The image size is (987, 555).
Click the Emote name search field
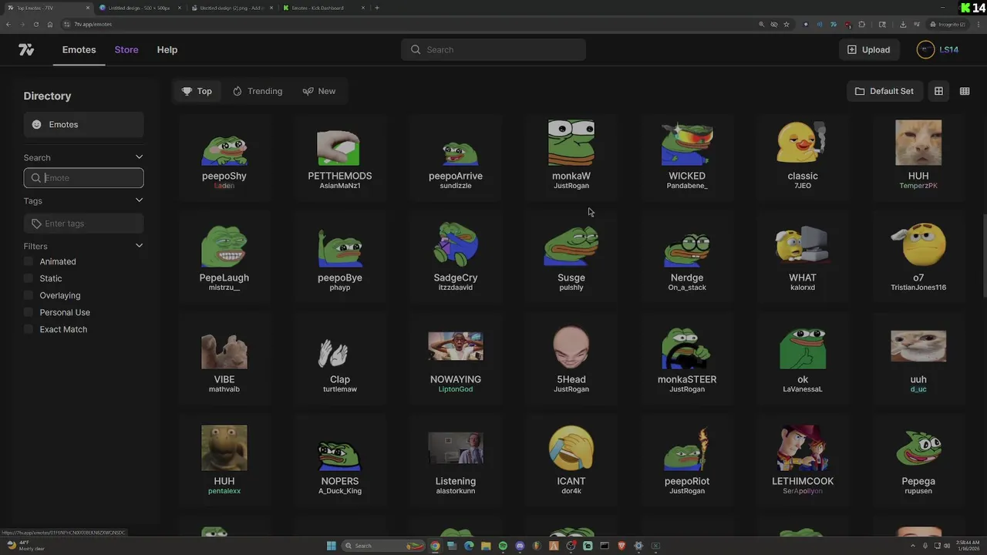click(83, 178)
